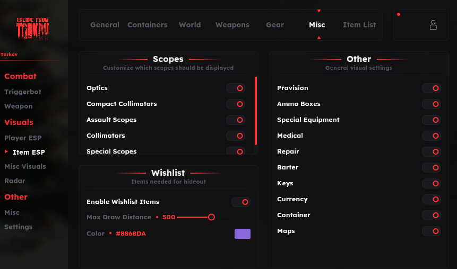The height and width of the screenshot is (269, 457).
Task: Open the Containers tab
Action: click(x=147, y=25)
